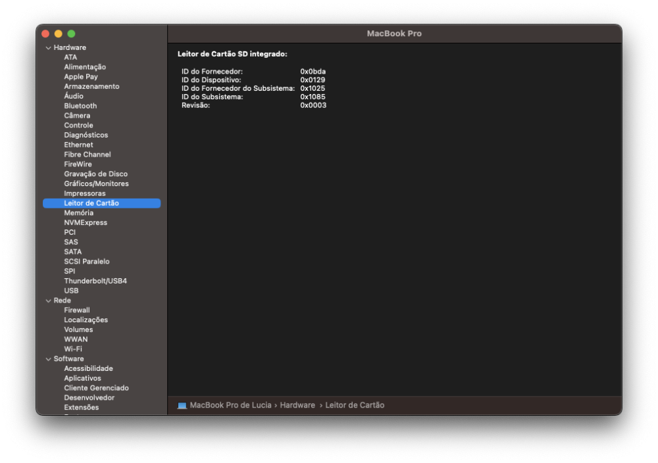Select SAS in the sidebar
Image resolution: width=658 pixels, height=463 pixels.
tap(71, 242)
